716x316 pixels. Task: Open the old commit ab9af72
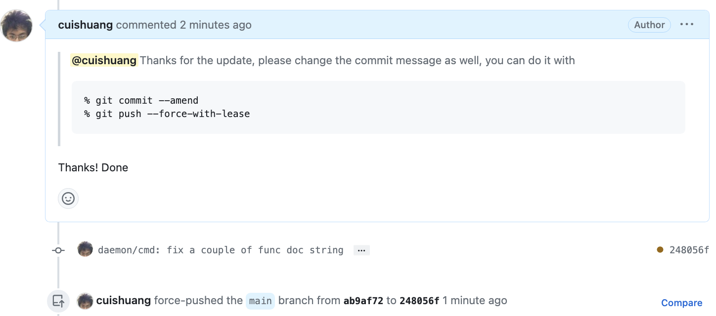(x=363, y=301)
